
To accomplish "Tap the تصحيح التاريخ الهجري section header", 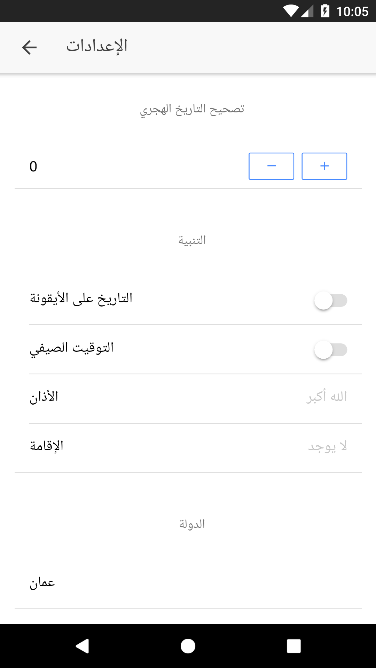I will tap(192, 110).
